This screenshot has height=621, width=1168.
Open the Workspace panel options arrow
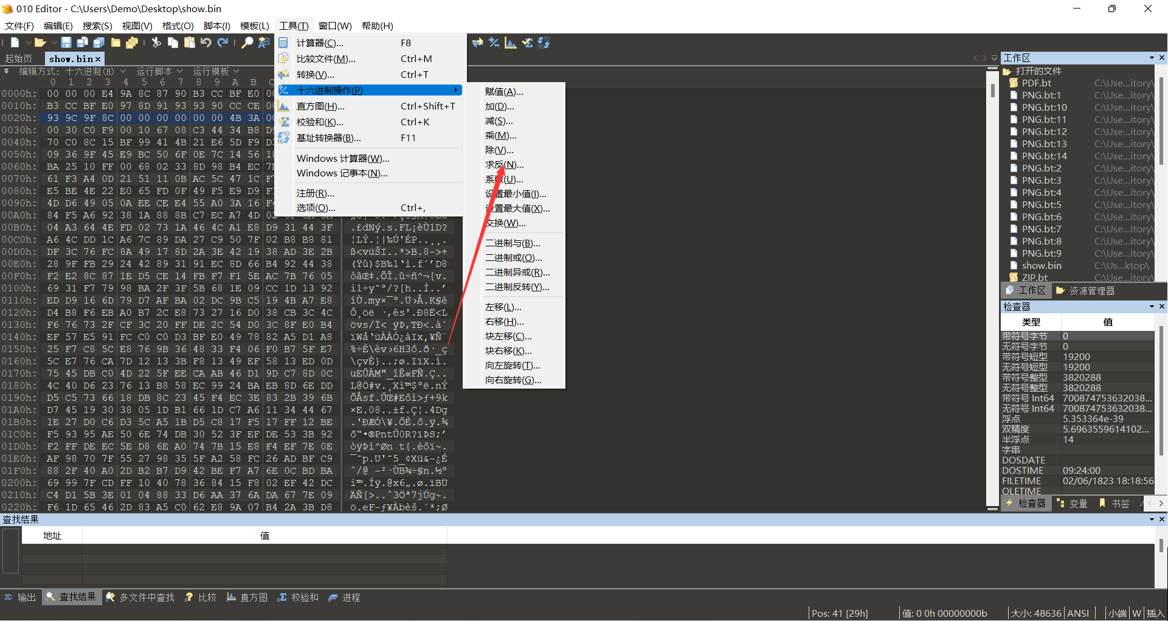[x=1152, y=58]
